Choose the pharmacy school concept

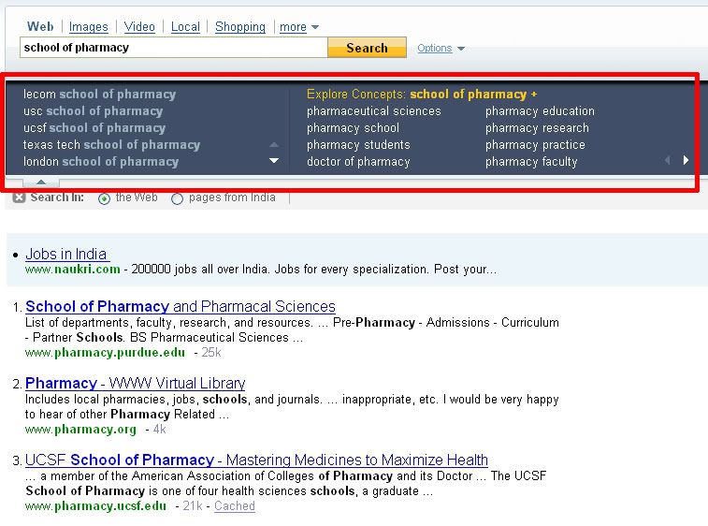tap(353, 128)
